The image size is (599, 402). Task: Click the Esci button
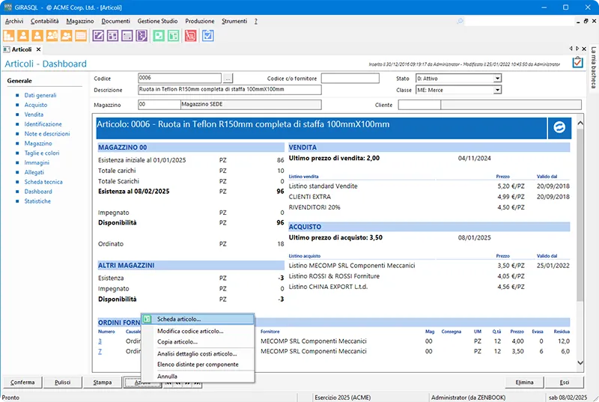(x=565, y=382)
